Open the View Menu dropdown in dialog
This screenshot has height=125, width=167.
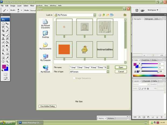pyautogui.click(x=112, y=15)
